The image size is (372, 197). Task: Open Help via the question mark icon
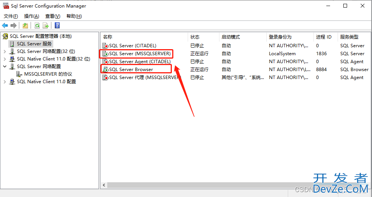[57, 25]
